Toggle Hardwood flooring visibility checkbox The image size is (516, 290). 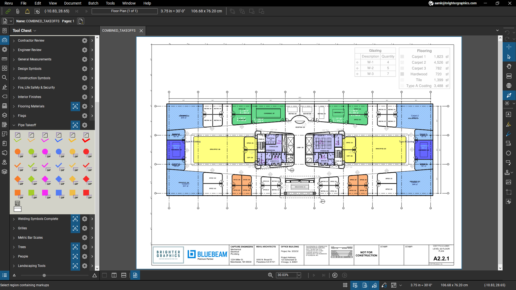coord(402,74)
